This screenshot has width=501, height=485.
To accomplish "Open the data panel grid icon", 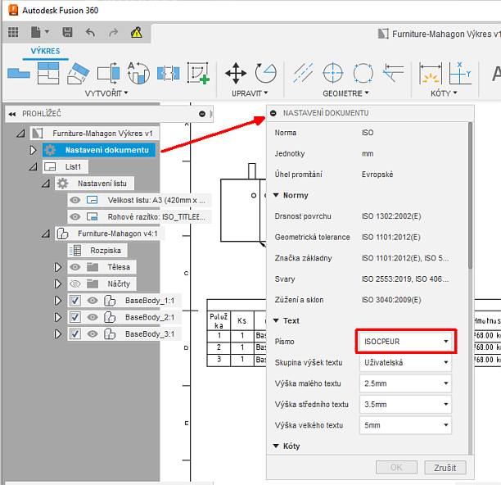I will 13,33.
